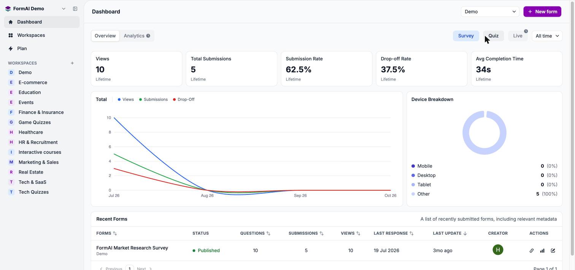Open Plan page in sidebar
The height and width of the screenshot is (270, 575).
[x=42, y=49]
